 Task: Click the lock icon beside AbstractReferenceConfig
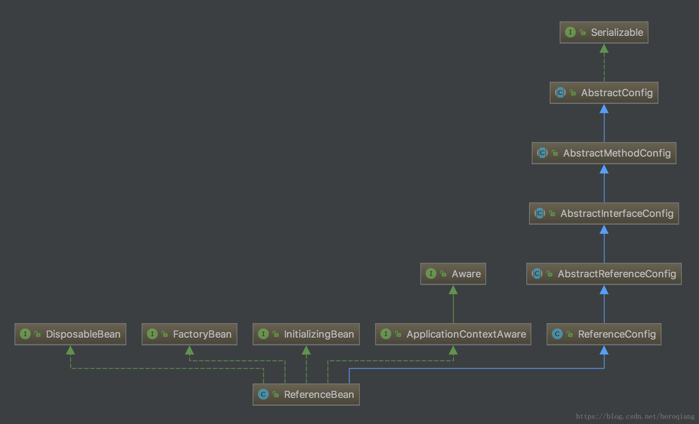(x=549, y=274)
